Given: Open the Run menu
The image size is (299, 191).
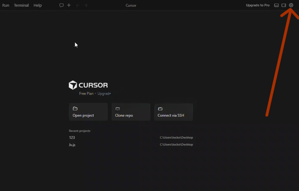Looking at the screenshot, I should (6, 5).
